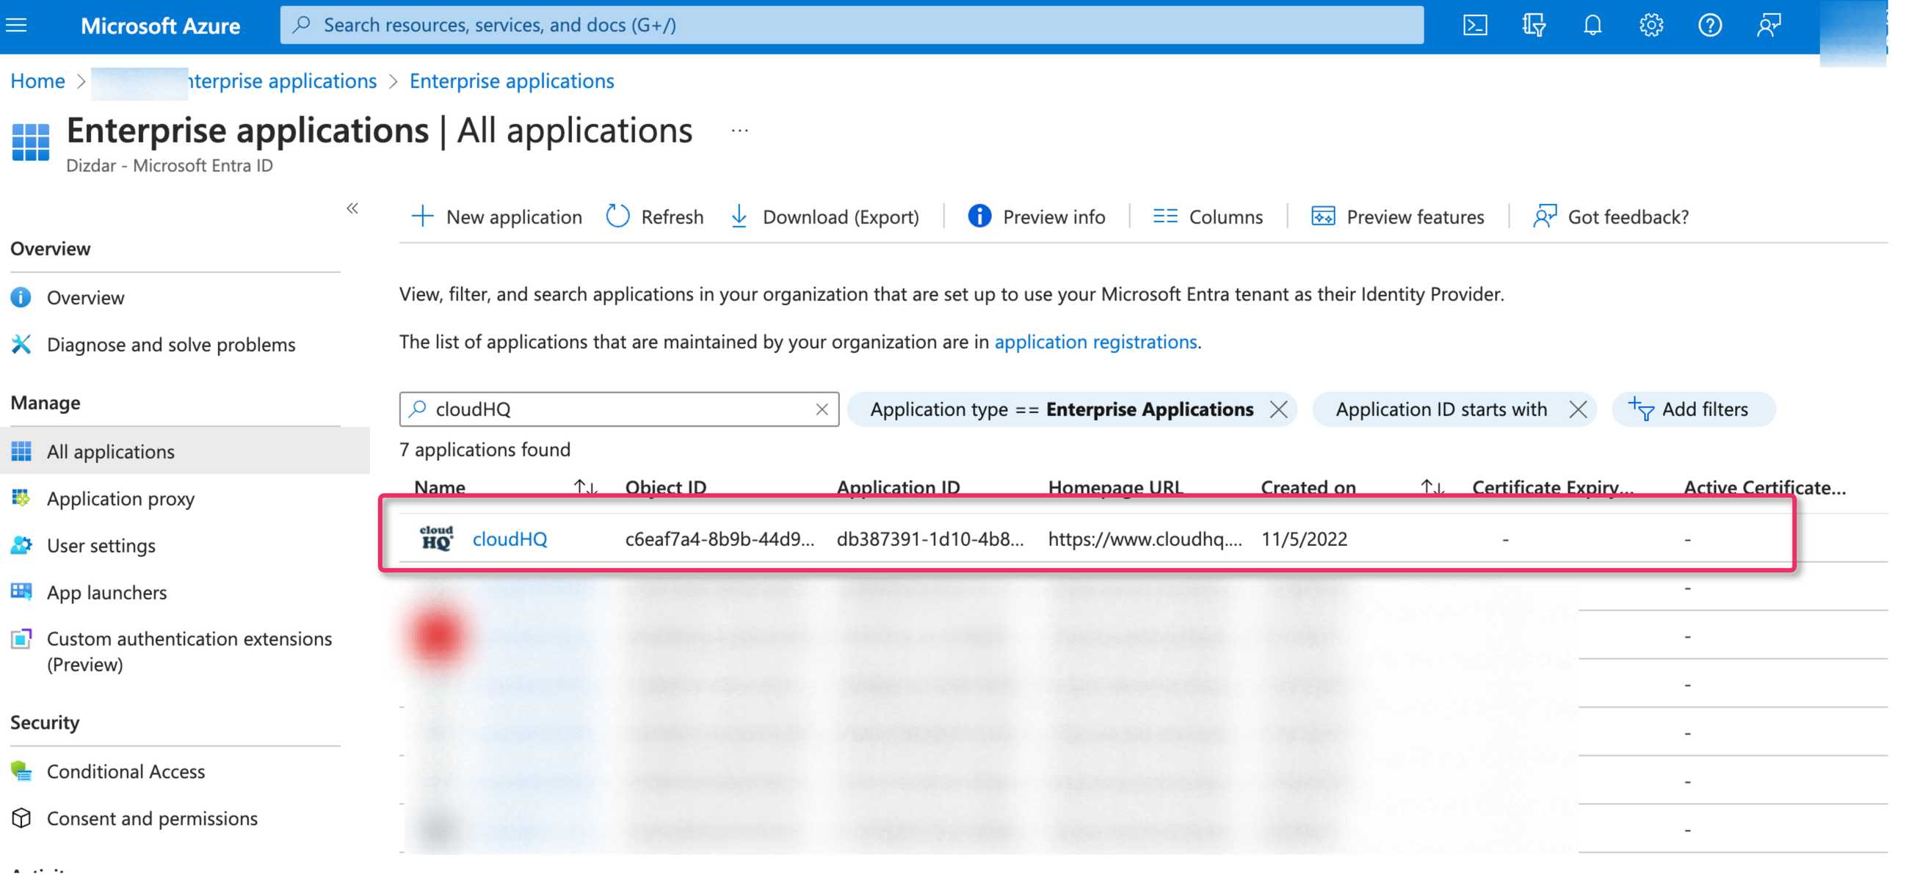This screenshot has width=1906, height=874.
Task: Sort the table by Created on
Action: coord(1432,487)
